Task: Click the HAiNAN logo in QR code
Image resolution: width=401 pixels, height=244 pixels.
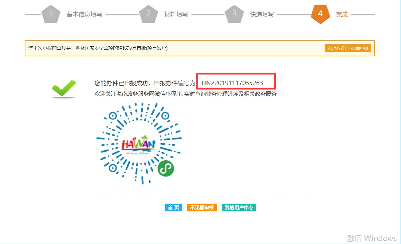Action: (138, 144)
